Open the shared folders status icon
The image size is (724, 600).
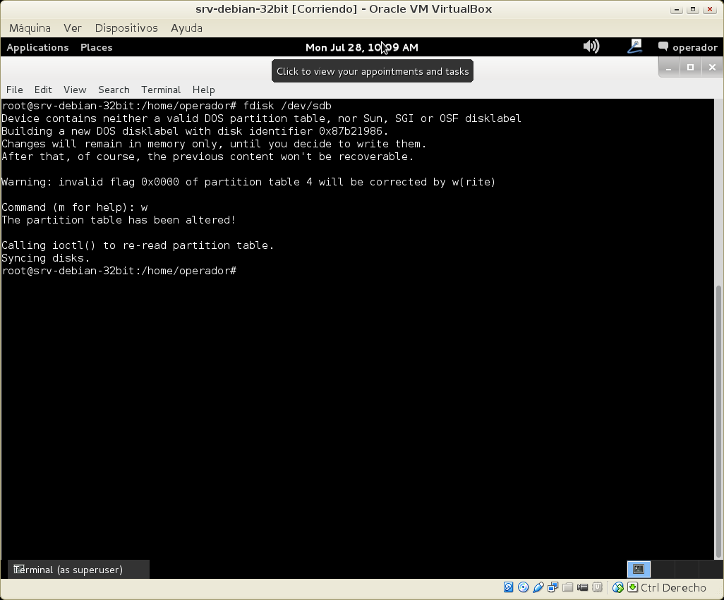(x=568, y=587)
